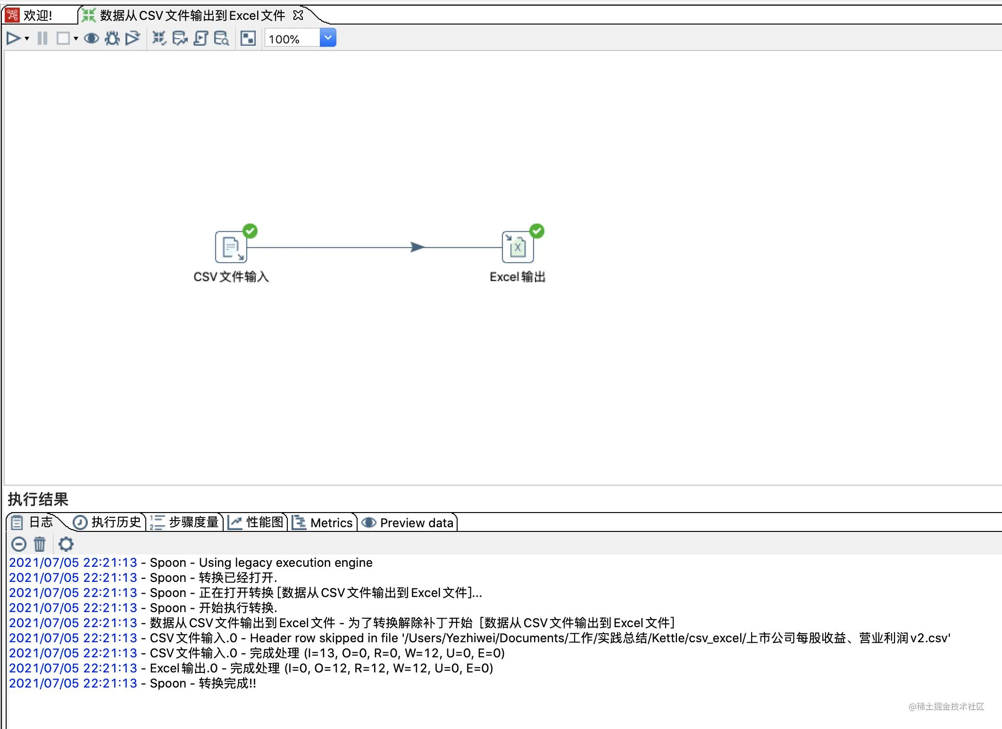The width and height of the screenshot is (1002, 729).
Task: Clear the log with the trash icon
Action: 40,544
